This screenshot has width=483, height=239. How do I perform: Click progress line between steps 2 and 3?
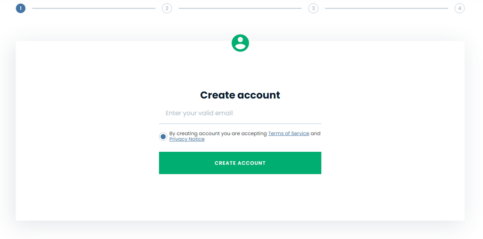coord(240,8)
